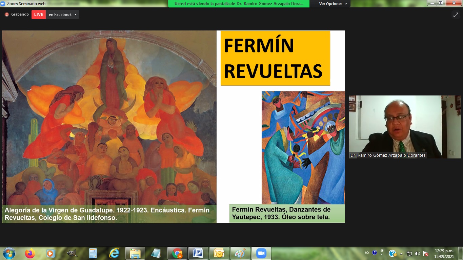The image size is (463, 260).
Task: Open the Paint taskbar icon
Action: click(240, 253)
